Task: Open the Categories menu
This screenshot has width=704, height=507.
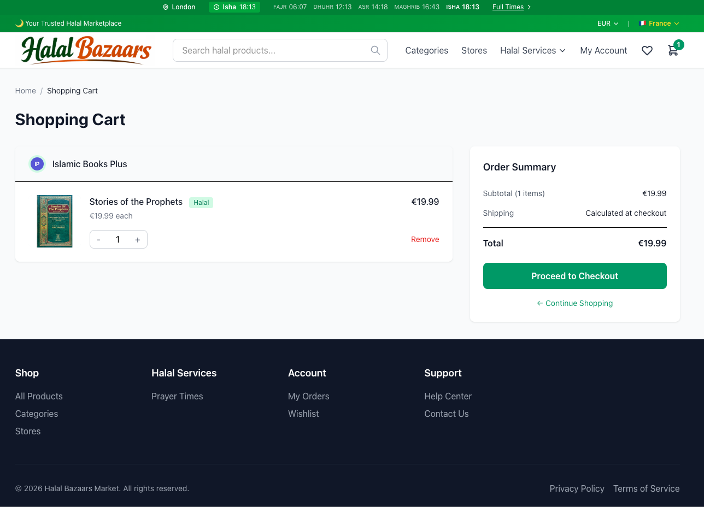Action: coord(427,50)
